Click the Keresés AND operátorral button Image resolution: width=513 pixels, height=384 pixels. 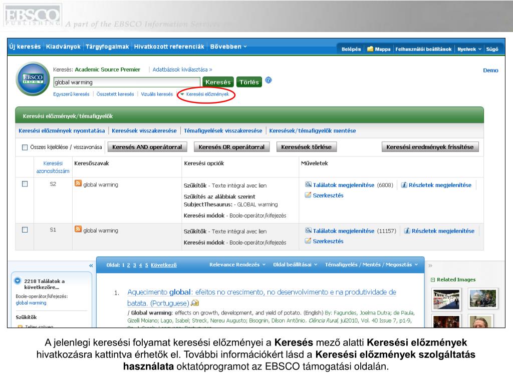(147, 147)
